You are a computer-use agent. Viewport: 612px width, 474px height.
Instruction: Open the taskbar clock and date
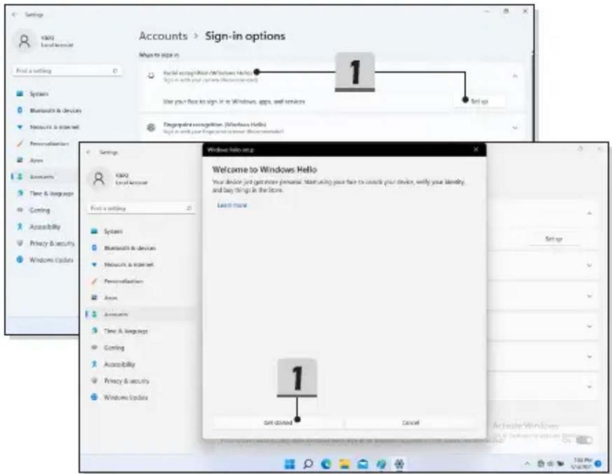point(581,463)
